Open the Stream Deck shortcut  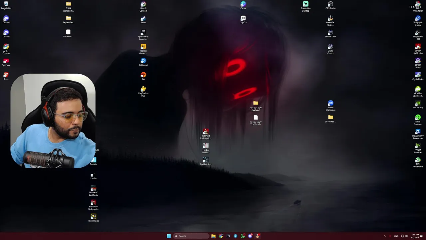pos(330,34)
